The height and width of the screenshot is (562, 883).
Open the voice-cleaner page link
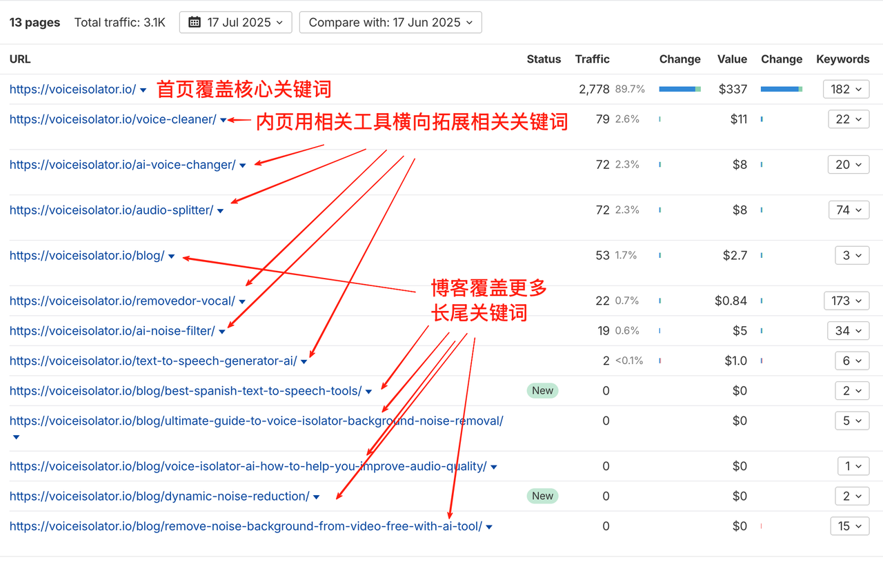tap(112, 120)
